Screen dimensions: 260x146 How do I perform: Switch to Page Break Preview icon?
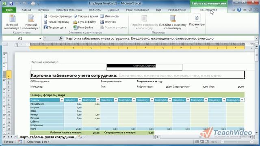pos(207,142)
